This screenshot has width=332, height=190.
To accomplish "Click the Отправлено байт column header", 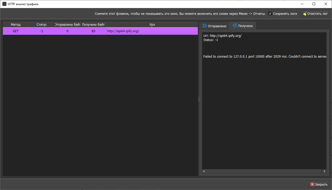I will coord(67,25).
